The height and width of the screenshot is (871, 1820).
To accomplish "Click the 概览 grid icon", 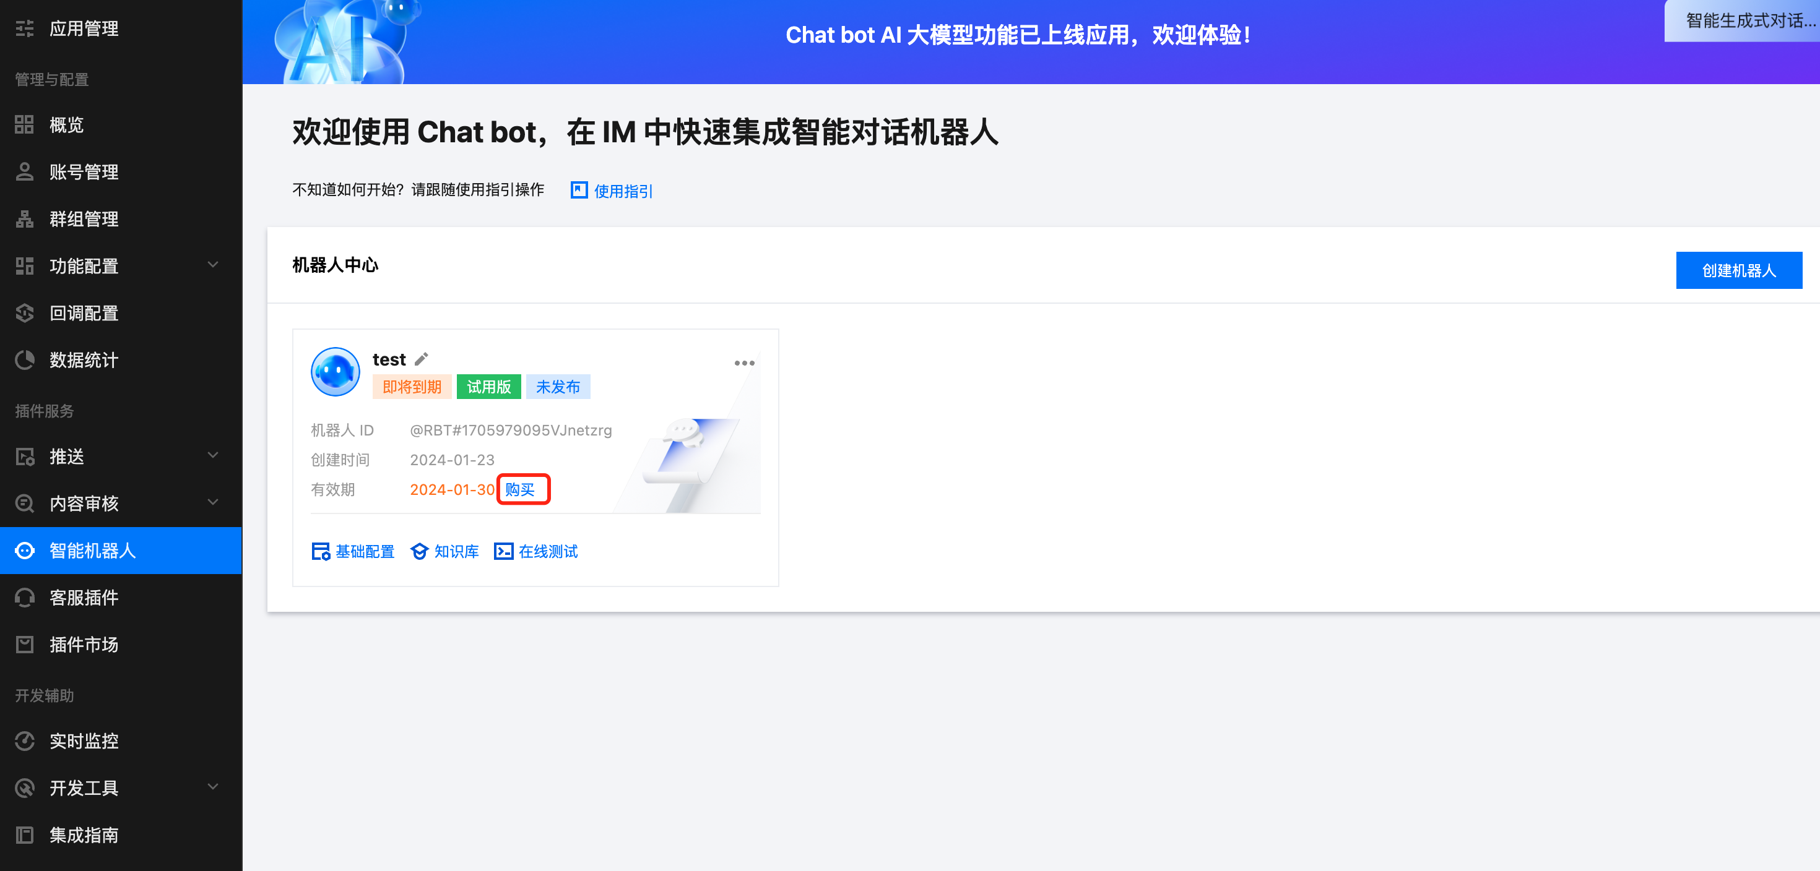I will click(x=25, y=125).
